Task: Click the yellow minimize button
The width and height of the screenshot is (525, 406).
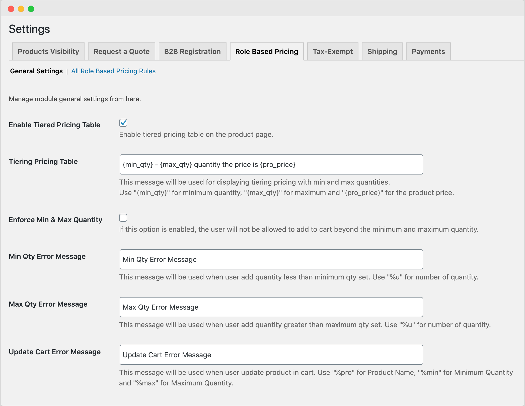Action: [x=21, y=9]
